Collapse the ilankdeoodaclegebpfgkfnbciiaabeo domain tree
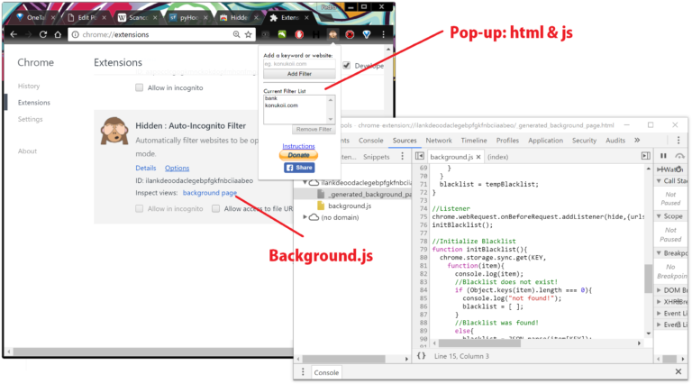 (x=305, y=182)
